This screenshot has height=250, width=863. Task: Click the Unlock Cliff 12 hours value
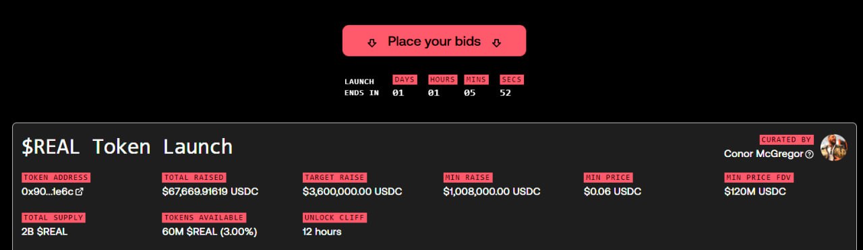[322, 232]
